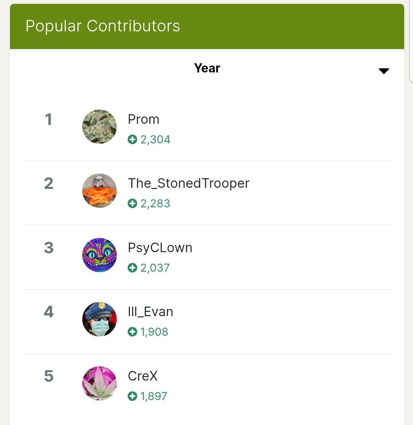Screen dimensions: 413x425
Task: Click the Year label selector
Action: pyautogui.click(x=207, y=68)
